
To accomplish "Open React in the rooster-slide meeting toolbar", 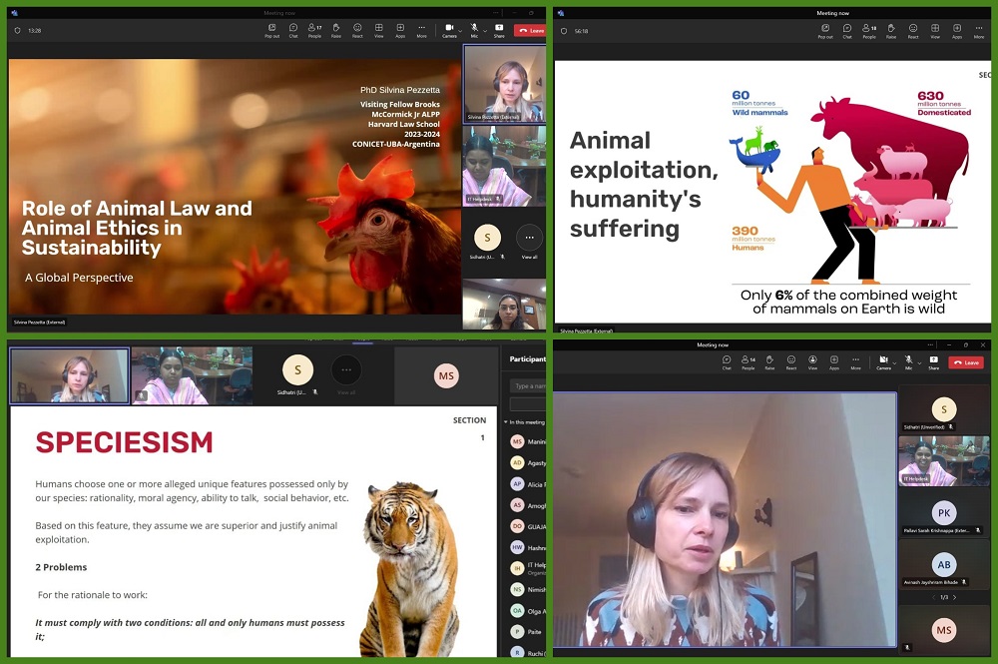I will click(x=357, y=31).
